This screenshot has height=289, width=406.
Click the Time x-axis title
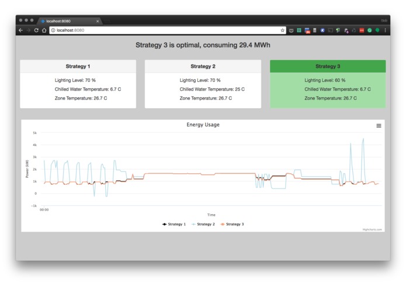pos(211,215)
